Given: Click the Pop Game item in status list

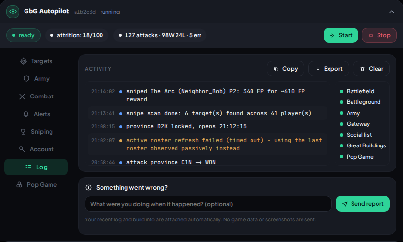Looking at the screenshot, I should tap(356, 157).
